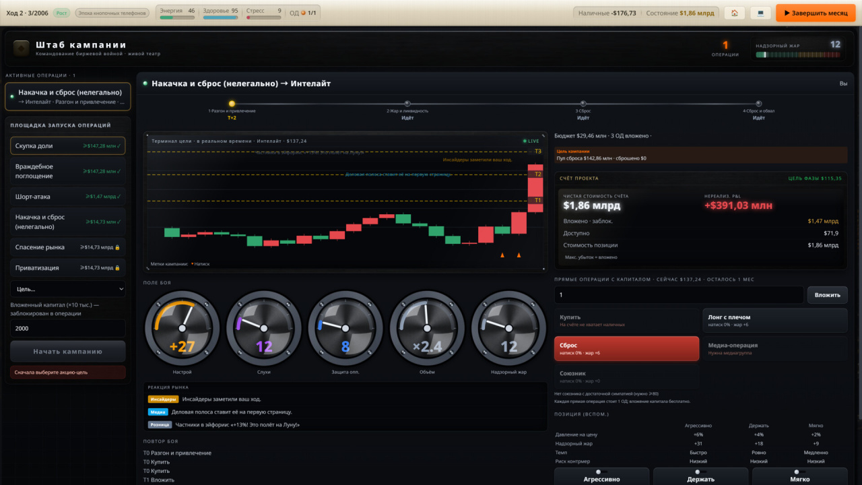Image resolution: width=862 pixels, height=485 pixels.
Task: Toggle the Мягко stance switch
Action: coord(799,472)
